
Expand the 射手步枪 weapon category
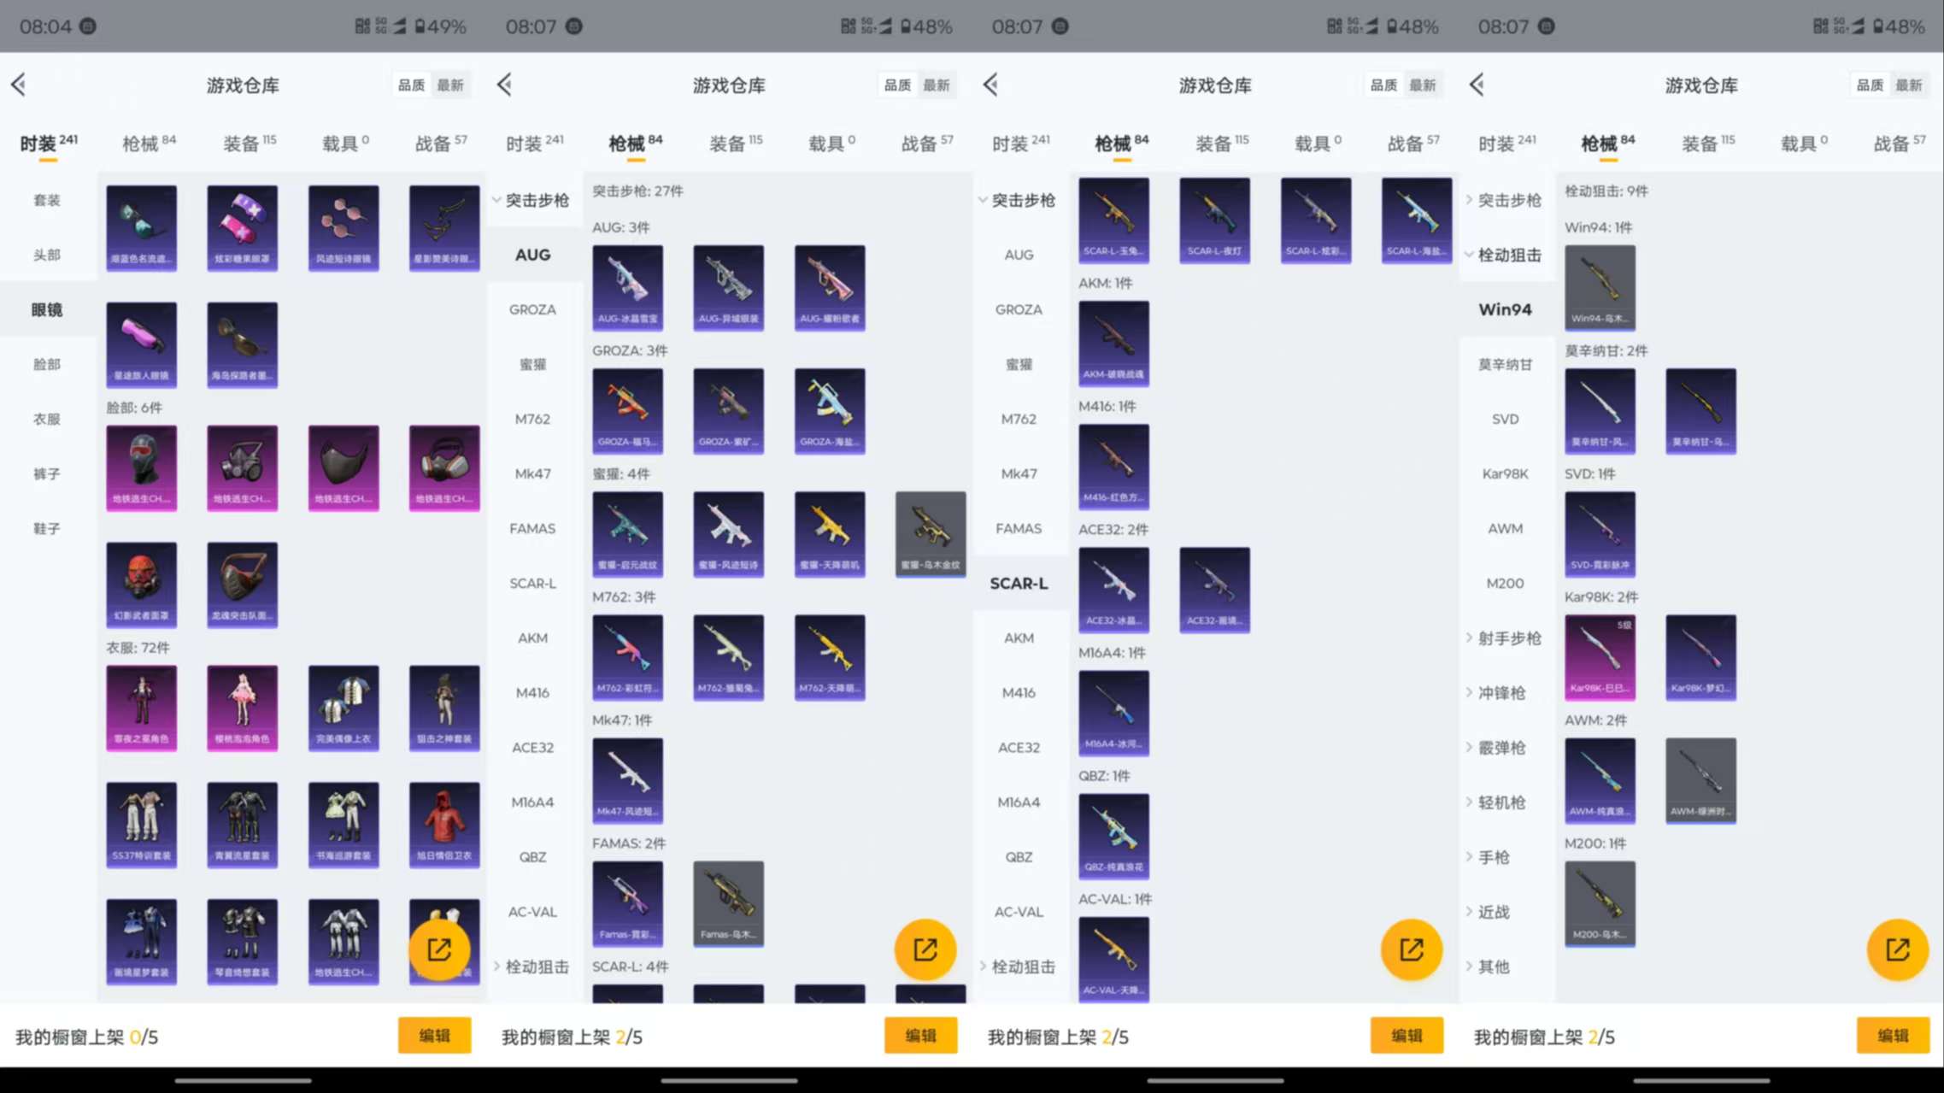point(1508,638)
